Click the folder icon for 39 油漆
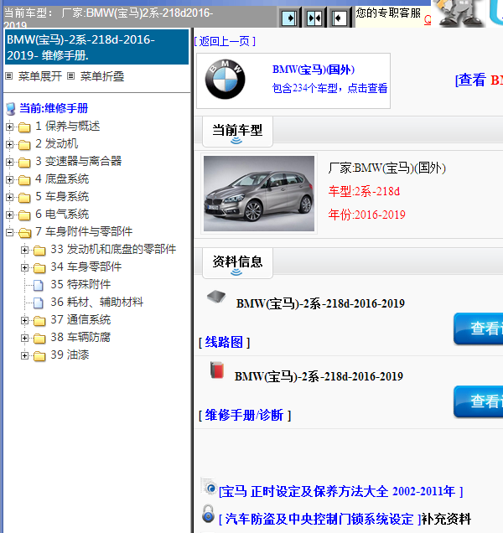Viewport: 503px width, 533px height. 39,356
